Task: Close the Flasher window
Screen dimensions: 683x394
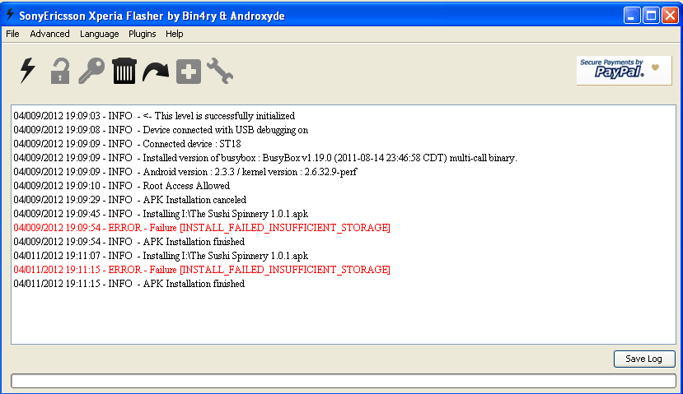Action: click(x=670, y=16)
